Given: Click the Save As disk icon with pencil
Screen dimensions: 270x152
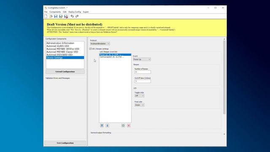Looking at the screenshot, I should (x=61, y=16).
